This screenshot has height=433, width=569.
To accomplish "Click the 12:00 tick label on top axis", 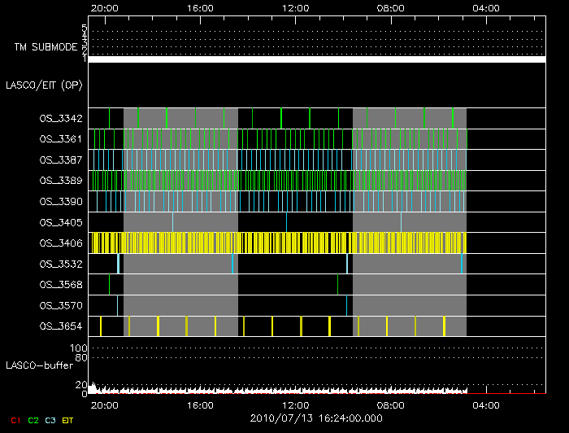I will (296, 8).
